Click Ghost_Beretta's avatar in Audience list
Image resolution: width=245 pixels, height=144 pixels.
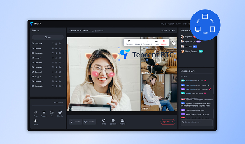(x=182, y=51)
